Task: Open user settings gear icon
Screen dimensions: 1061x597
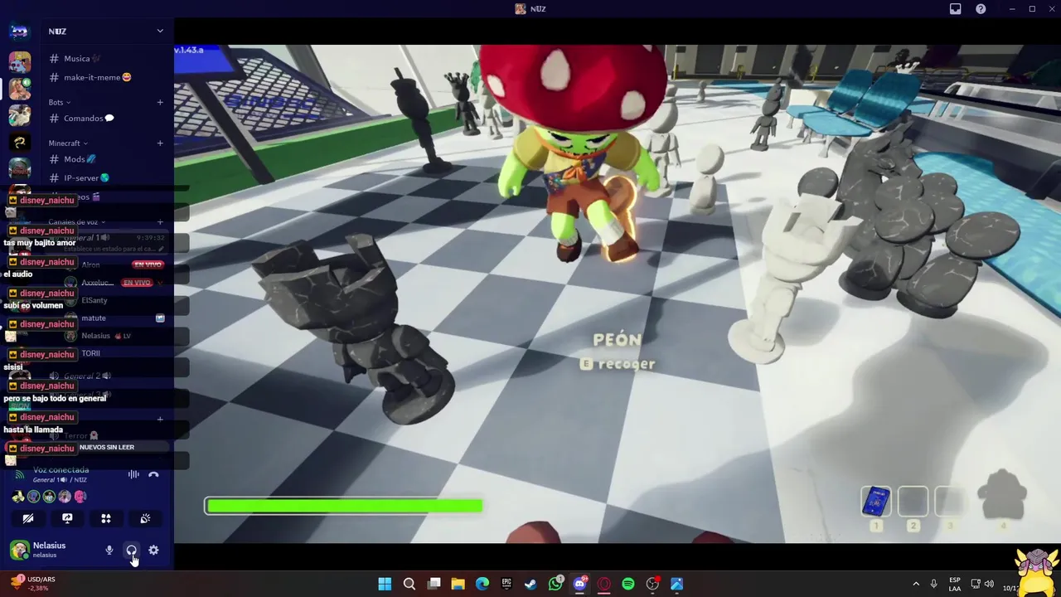Action: [153, 550]
